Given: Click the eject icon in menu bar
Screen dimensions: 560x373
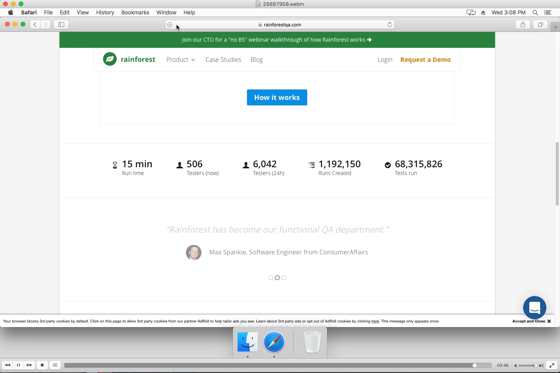Looking at the screenshot, I should (483, 12).
